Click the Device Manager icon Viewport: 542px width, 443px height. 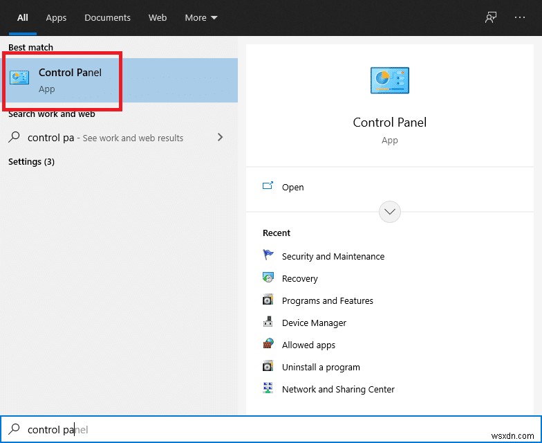268,321
